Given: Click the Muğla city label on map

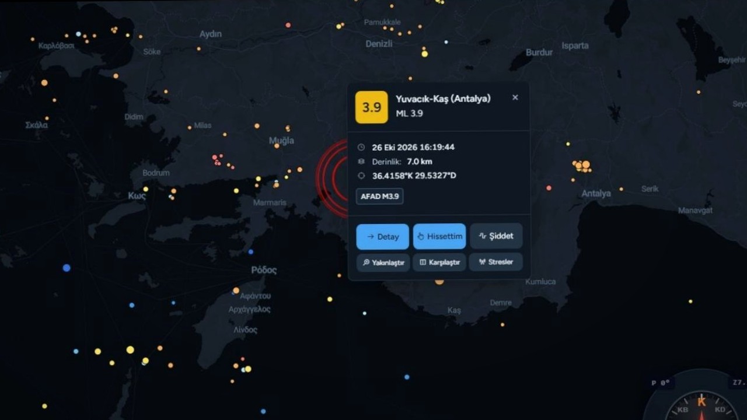Looking at the screenshot, I should tap(281, 141).
